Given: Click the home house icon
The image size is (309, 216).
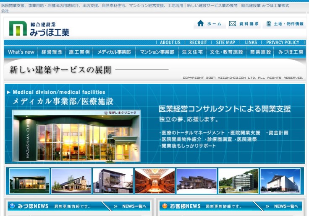Looking at the screenshot, I should [200, 23].
